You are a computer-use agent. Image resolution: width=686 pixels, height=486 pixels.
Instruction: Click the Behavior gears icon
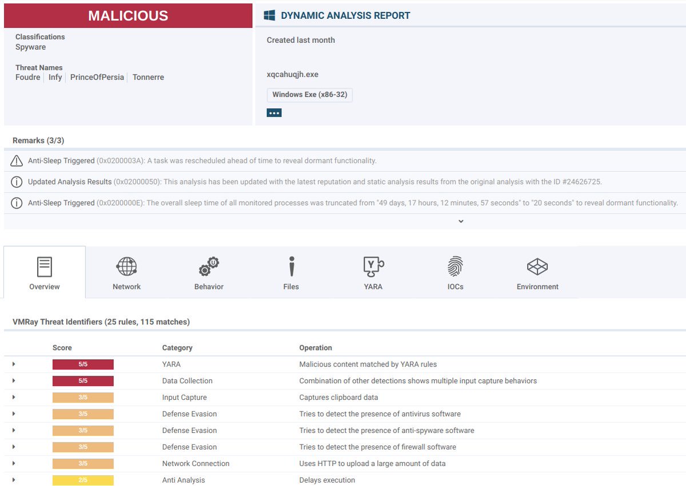209,266
